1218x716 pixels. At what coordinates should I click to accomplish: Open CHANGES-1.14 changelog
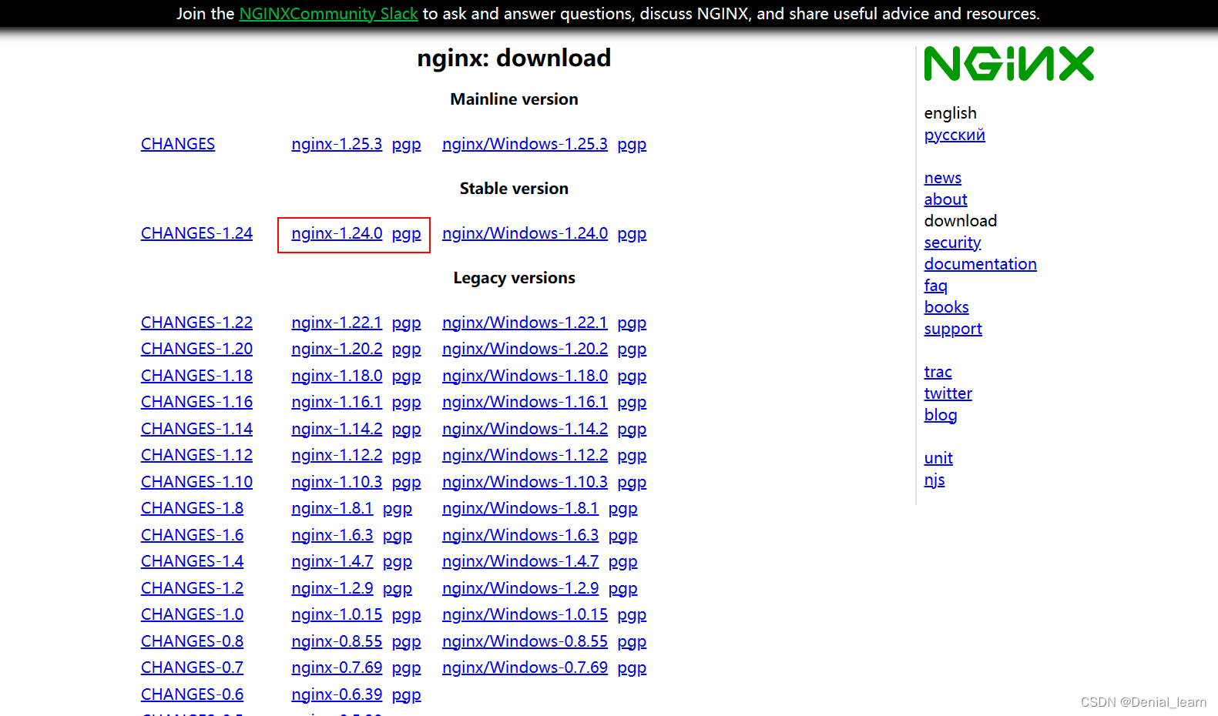196,429
